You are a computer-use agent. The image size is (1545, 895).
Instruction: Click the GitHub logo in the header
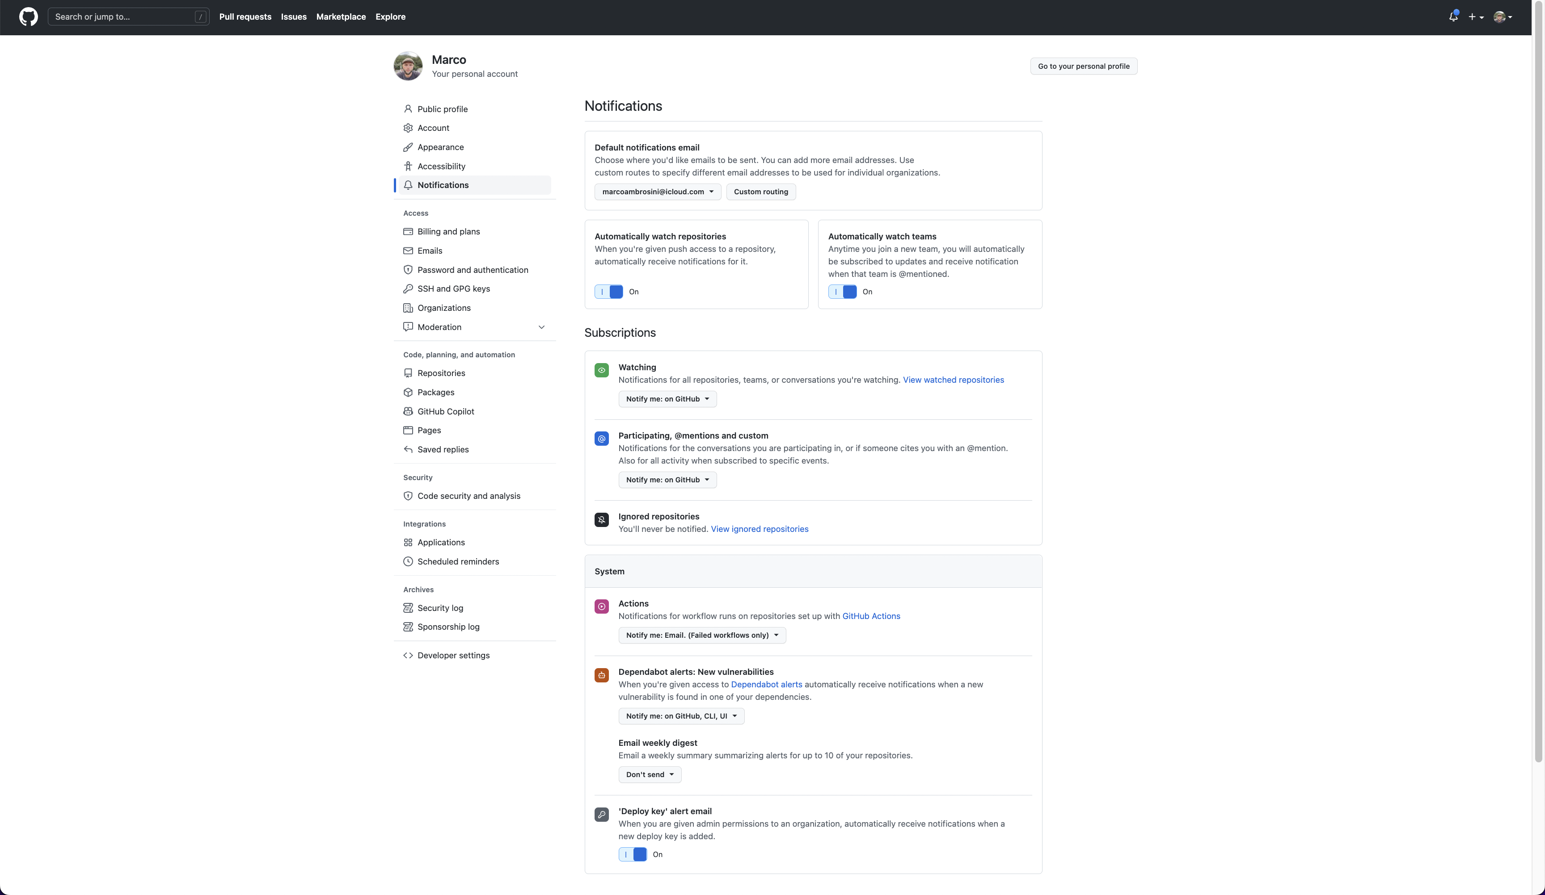click(x=29, y=17)
